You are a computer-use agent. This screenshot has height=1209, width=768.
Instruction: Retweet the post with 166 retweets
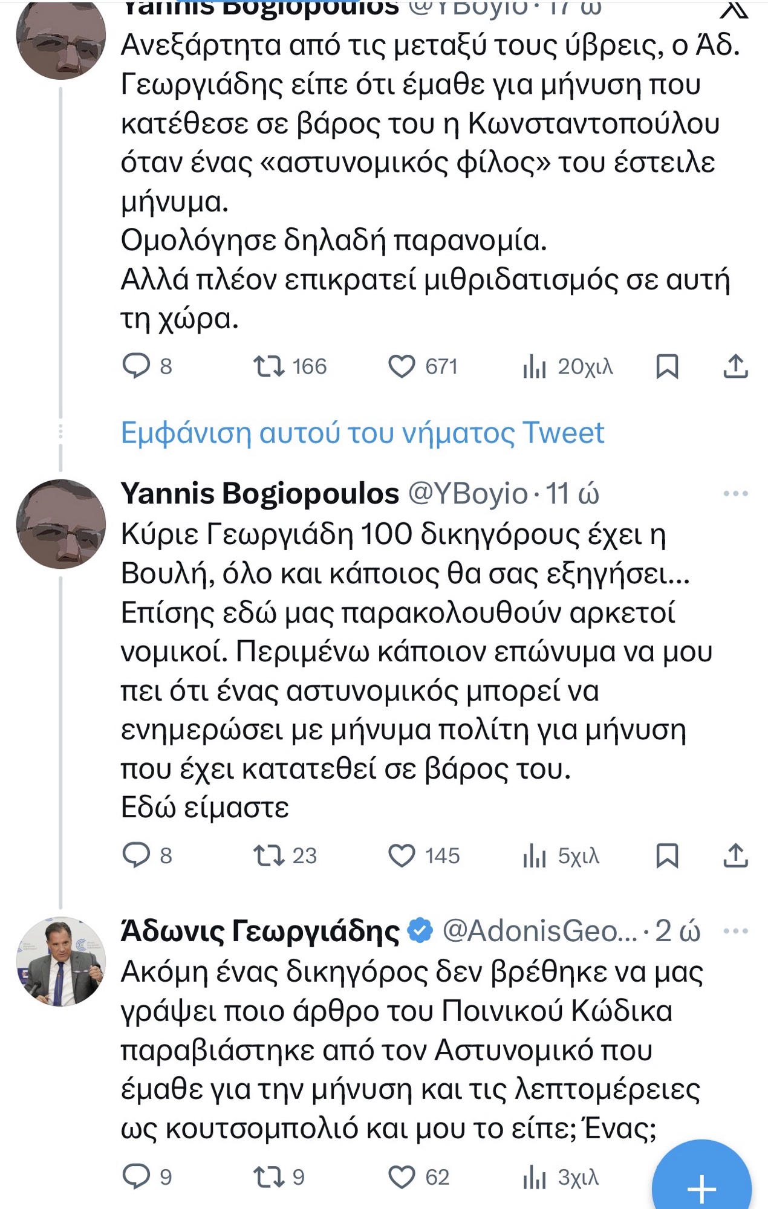pyautogui.click(x=268, y=366)
